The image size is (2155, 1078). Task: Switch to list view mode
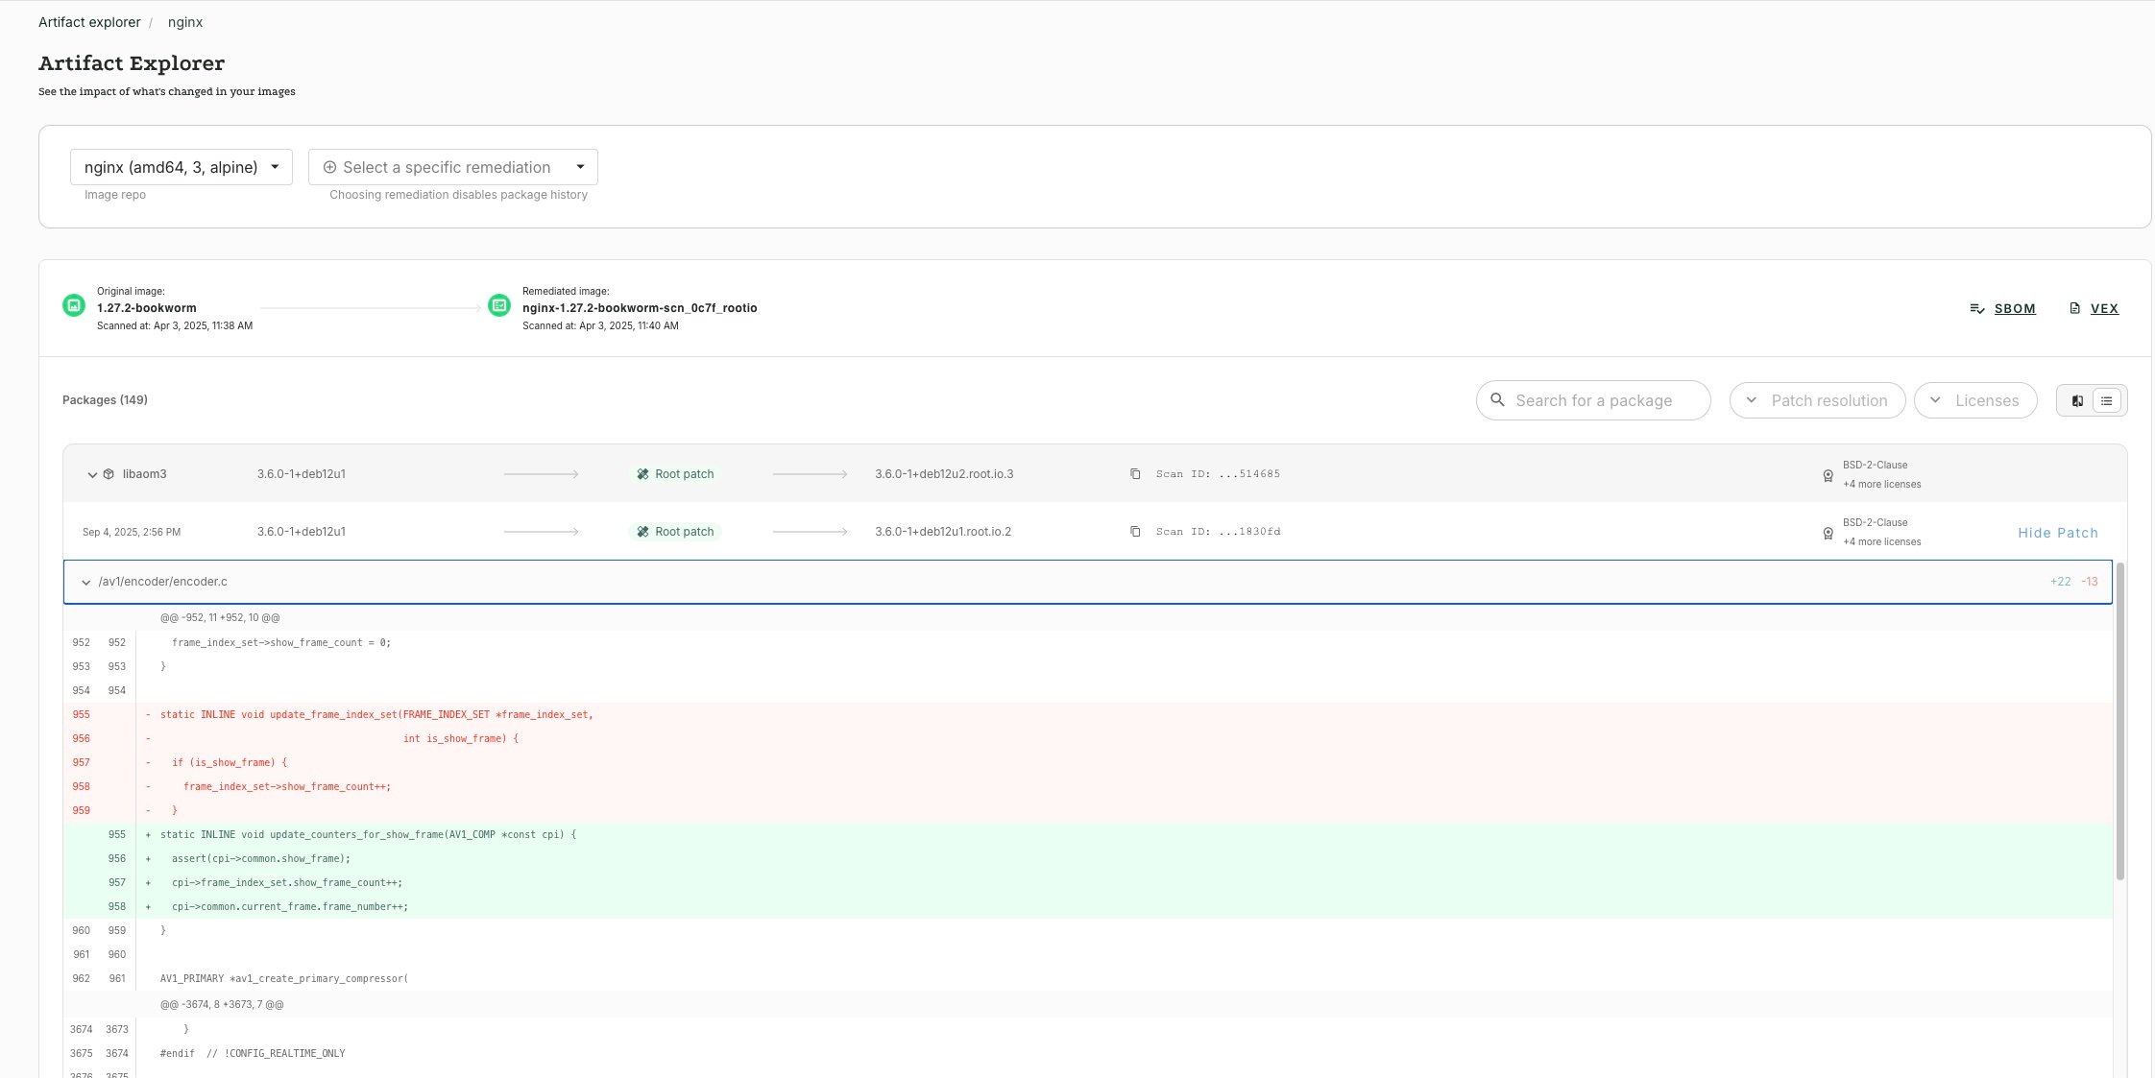point(2107,401)
